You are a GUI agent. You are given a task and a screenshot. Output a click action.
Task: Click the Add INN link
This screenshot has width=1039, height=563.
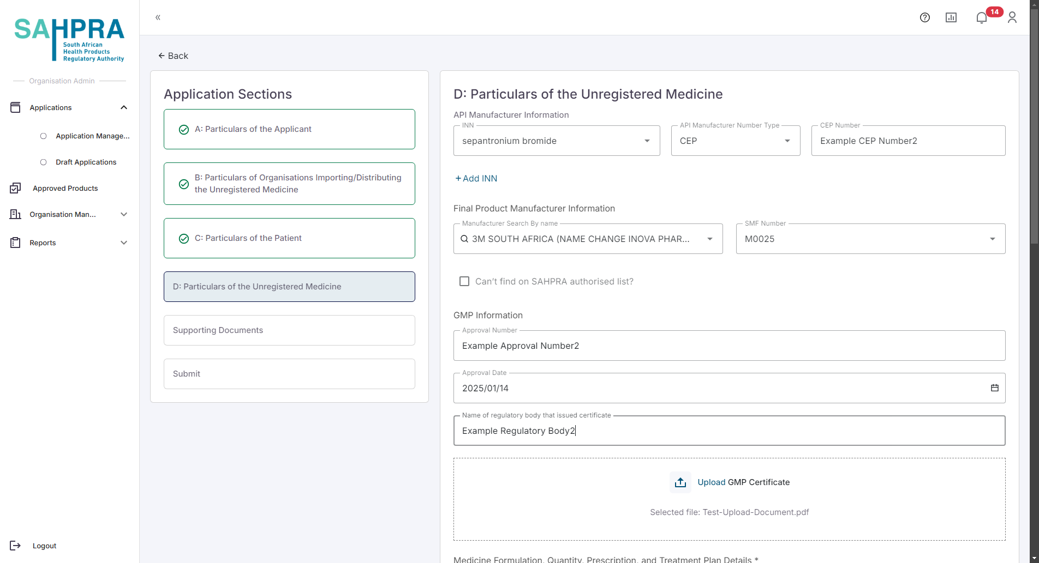point(476,178)
